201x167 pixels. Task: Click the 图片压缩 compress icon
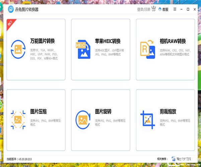18,119
